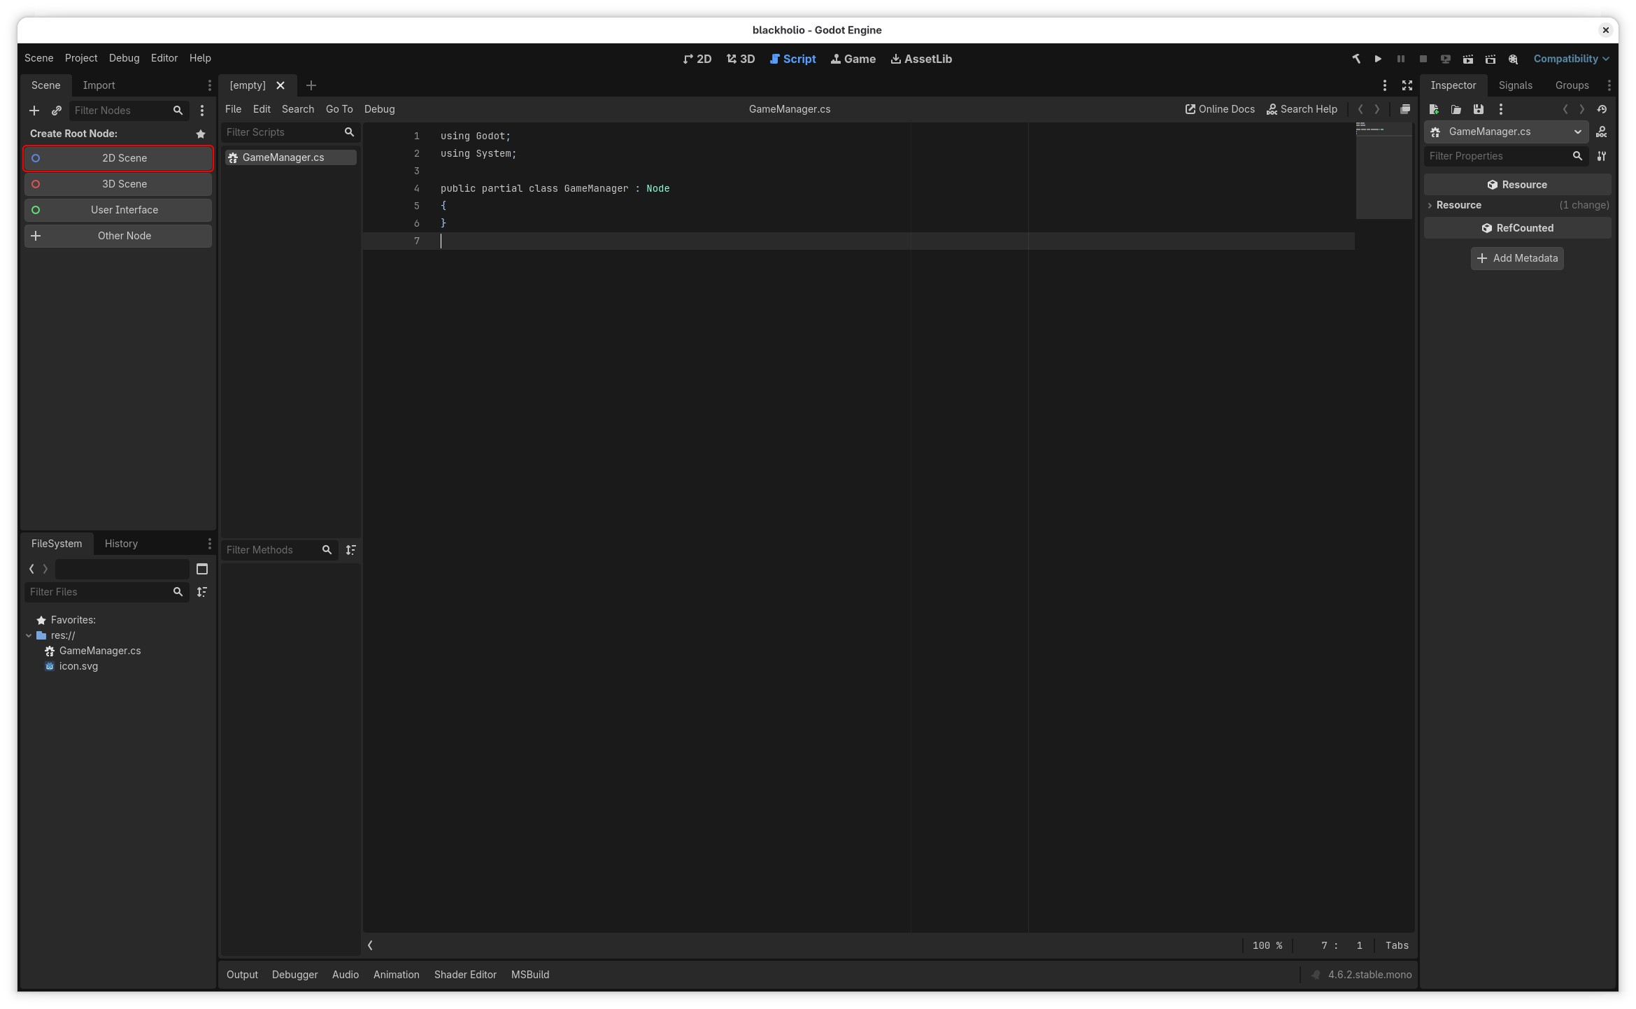Open Inspector property tools options icon

(1602, 156)
